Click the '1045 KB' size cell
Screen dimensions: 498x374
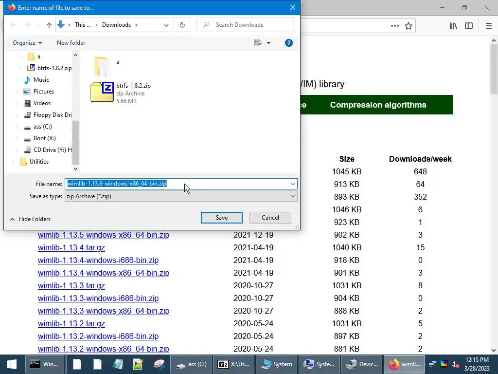(346, 172)
